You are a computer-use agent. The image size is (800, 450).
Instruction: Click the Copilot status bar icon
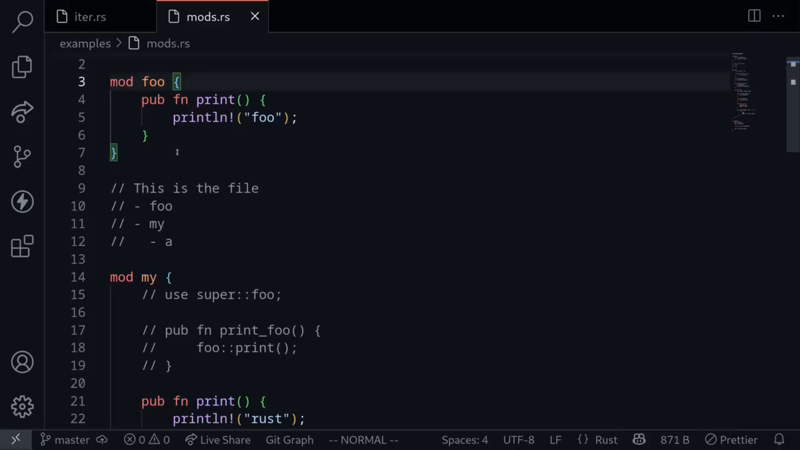tap(639, 440)
